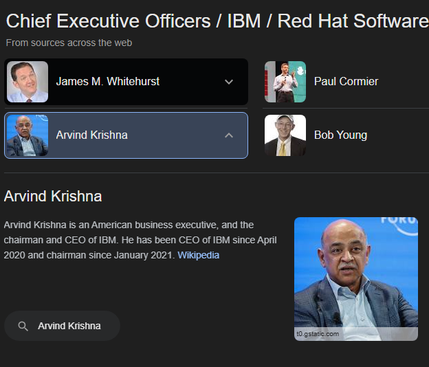Open Arvind Krishna small list thumbnail

(27, 135)
